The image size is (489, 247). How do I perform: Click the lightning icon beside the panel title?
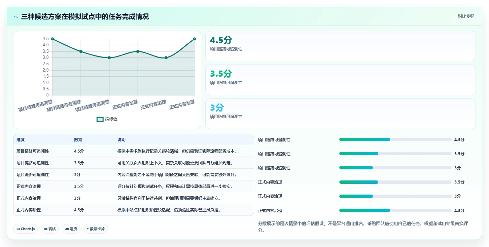16,17
